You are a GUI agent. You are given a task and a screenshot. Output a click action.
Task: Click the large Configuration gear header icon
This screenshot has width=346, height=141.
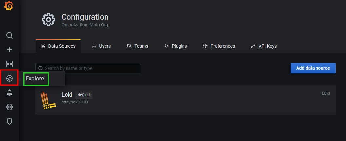48,20
